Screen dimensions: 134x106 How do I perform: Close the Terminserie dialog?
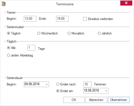pos(126,3)
